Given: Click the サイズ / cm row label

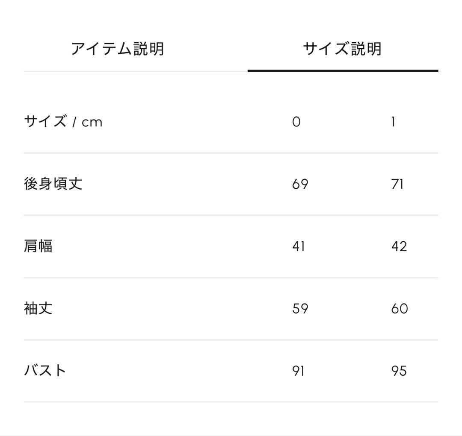Looking at the screenshot, I should [62, 122].
